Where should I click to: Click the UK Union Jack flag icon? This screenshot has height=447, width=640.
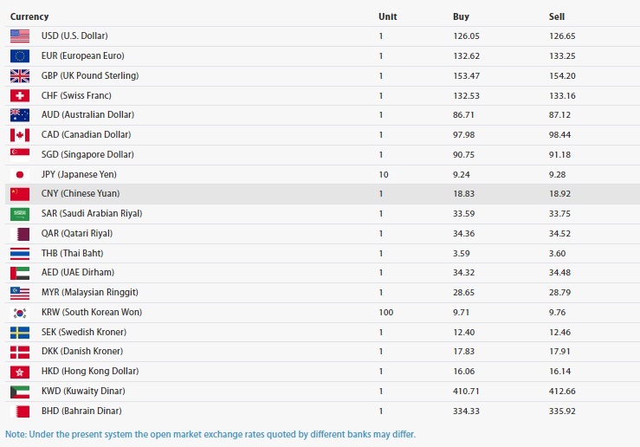coord(20,76)
